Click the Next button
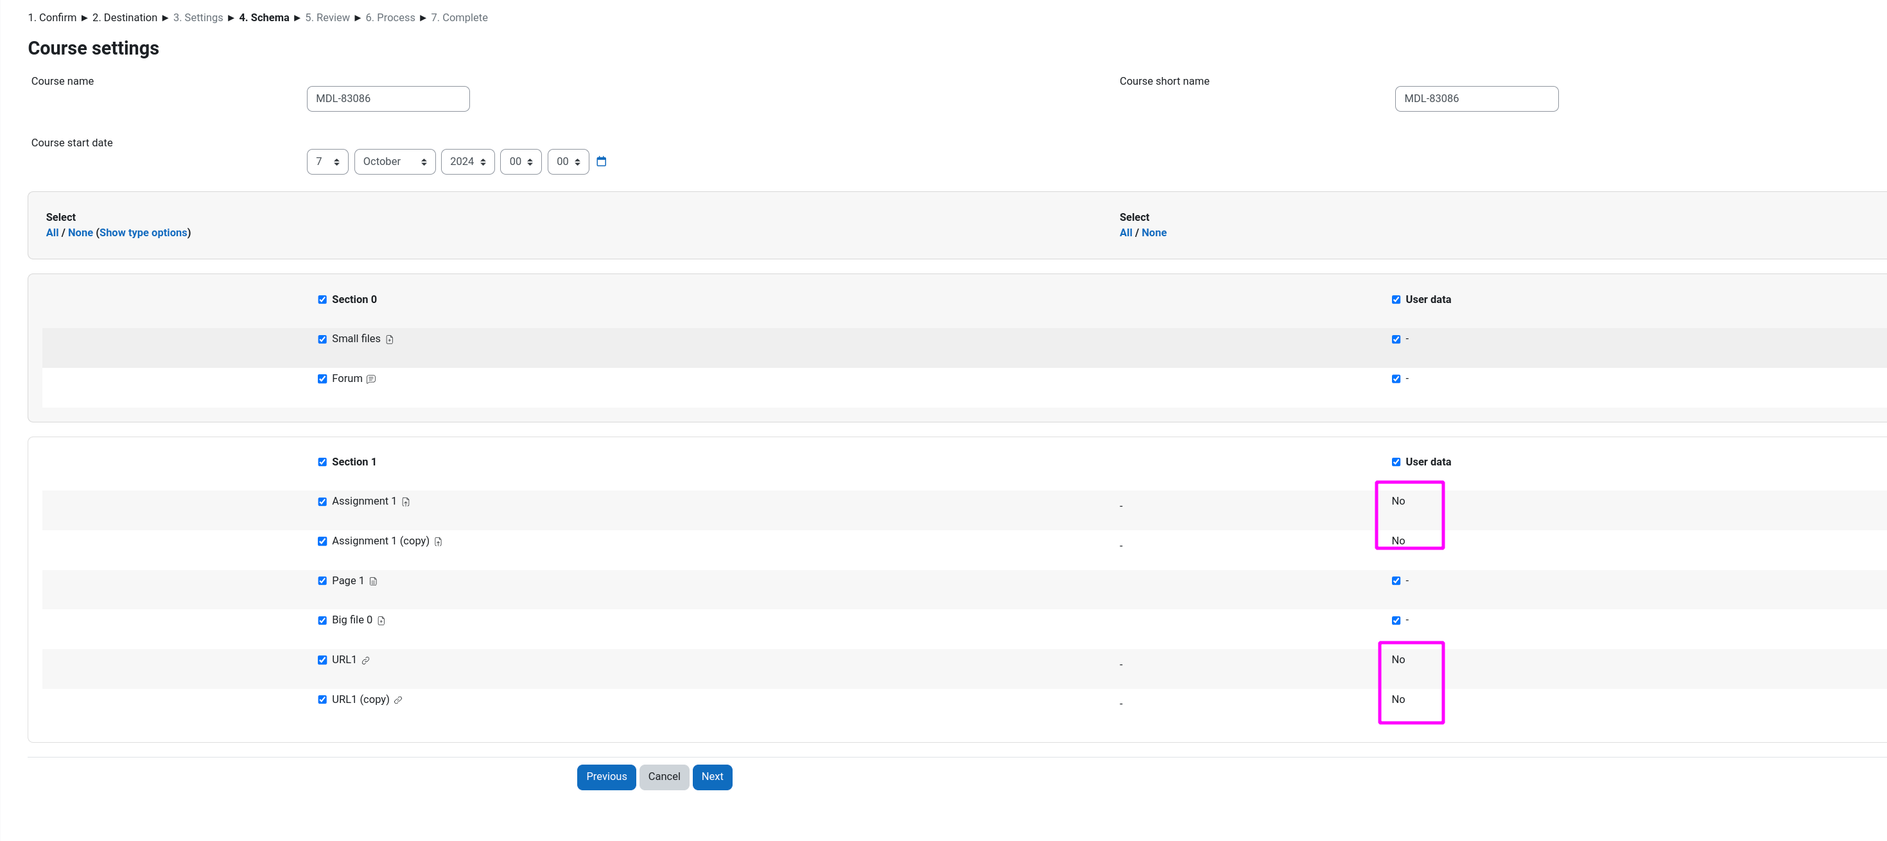The height and width of the screenshot is (841, 1887). pos(712,777)
